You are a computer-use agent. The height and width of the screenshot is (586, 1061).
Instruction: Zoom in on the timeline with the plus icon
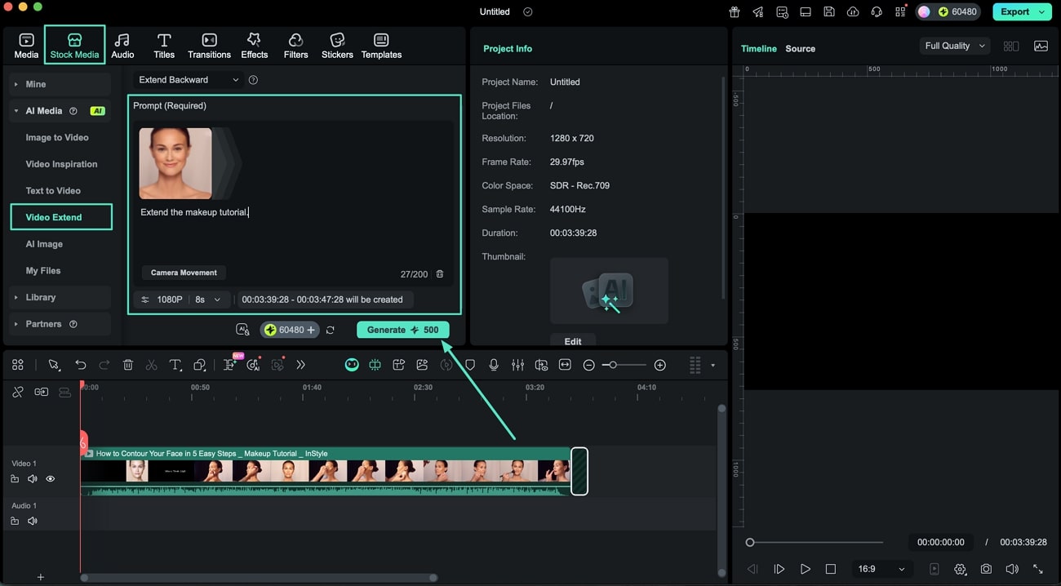point(660,365)
